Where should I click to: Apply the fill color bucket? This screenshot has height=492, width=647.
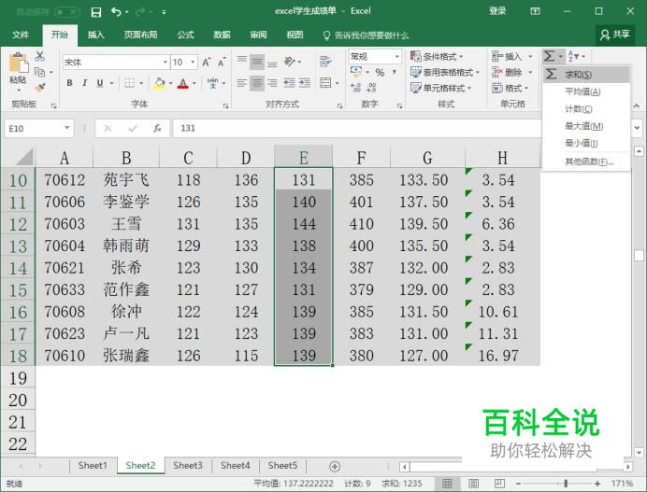coord(159,83)
